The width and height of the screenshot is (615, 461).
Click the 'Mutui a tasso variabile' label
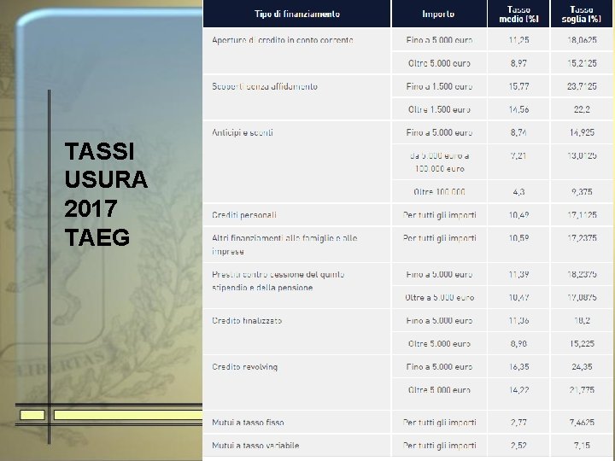coord(255,446)
